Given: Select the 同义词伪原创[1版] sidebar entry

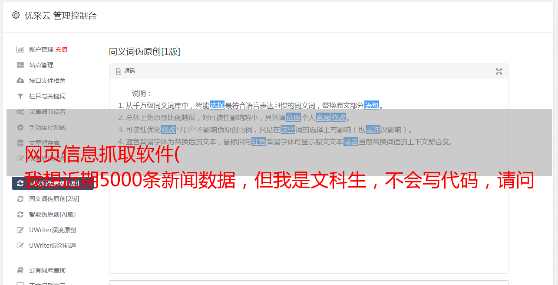Looking at the screenshot, I should click(x=53, y=183).
